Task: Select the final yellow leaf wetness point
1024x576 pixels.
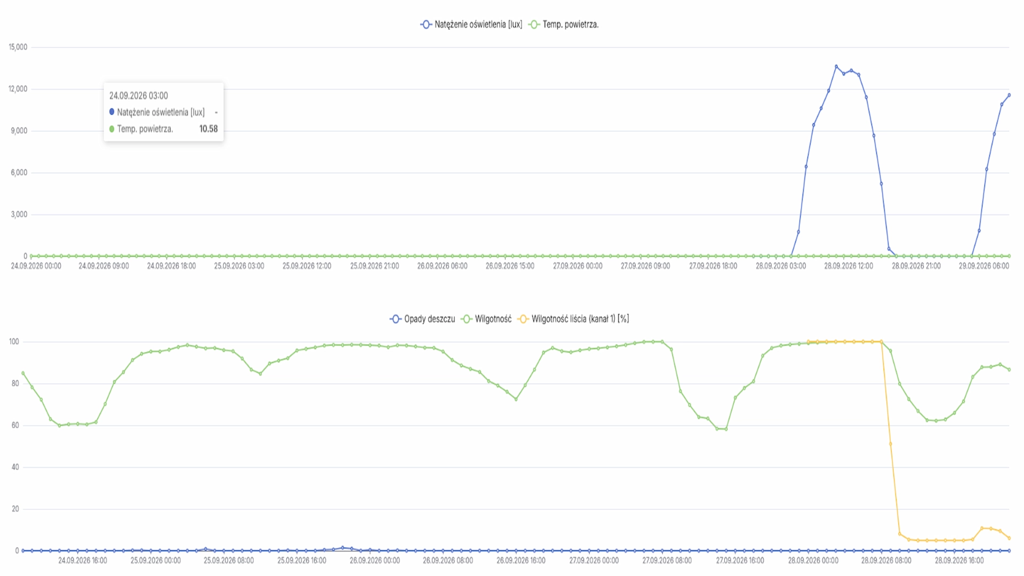Action: [x=1009, y=538]
